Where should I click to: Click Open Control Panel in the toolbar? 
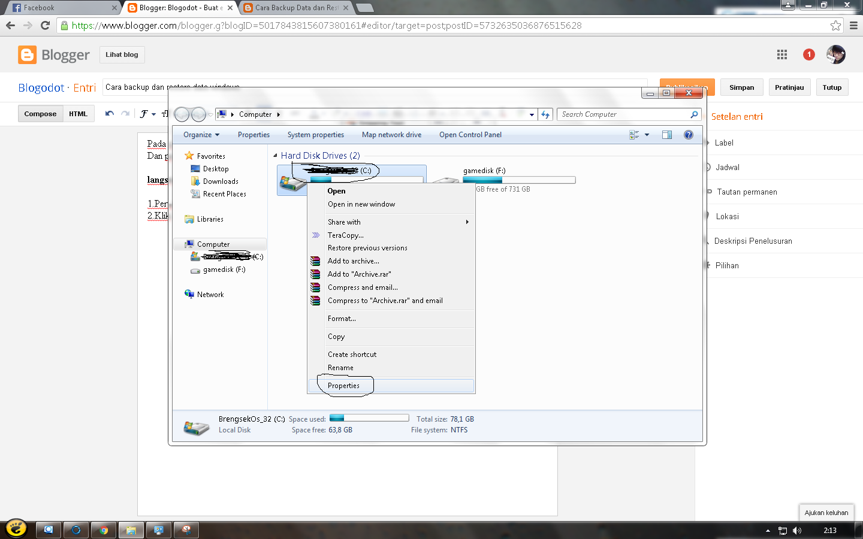[x=470, y=135]
